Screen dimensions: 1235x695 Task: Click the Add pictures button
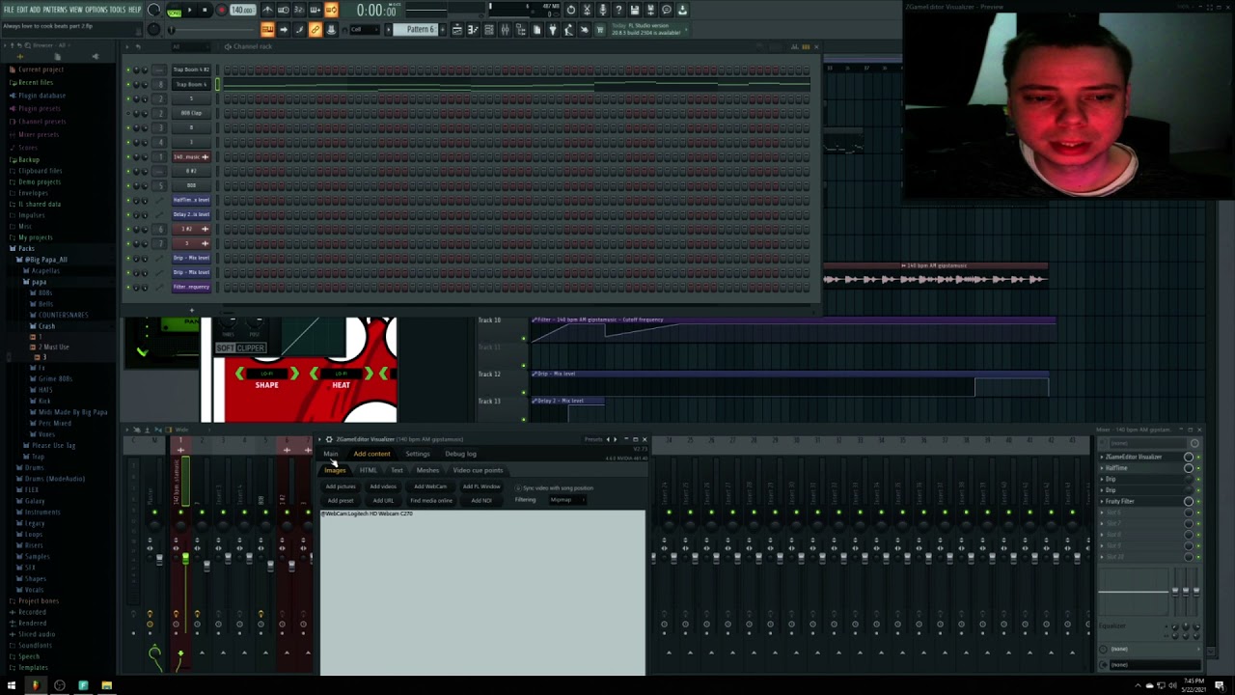click(x=341, y=486)
